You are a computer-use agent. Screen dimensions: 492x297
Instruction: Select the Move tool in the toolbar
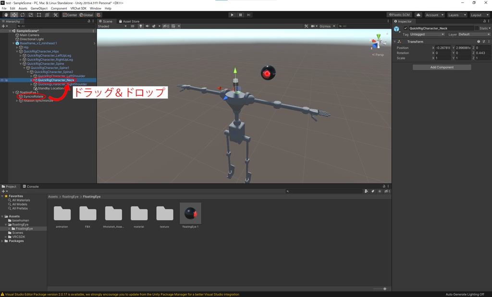click(x=14, y=15)
